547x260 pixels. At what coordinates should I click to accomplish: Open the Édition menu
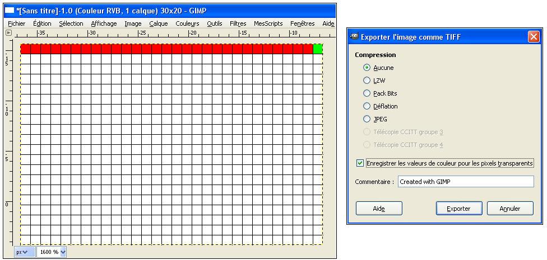coord(42,23)
